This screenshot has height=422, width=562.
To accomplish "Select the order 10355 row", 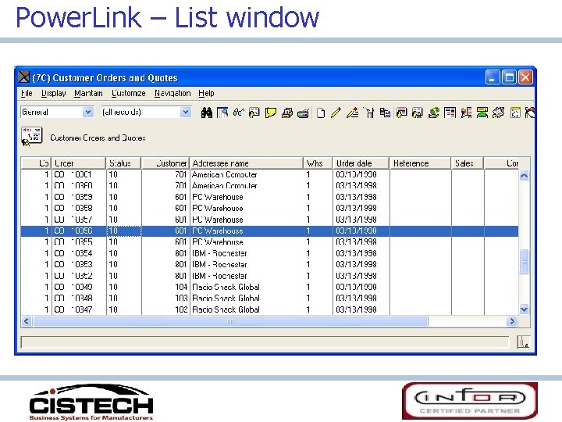I will tap(269, 241).
